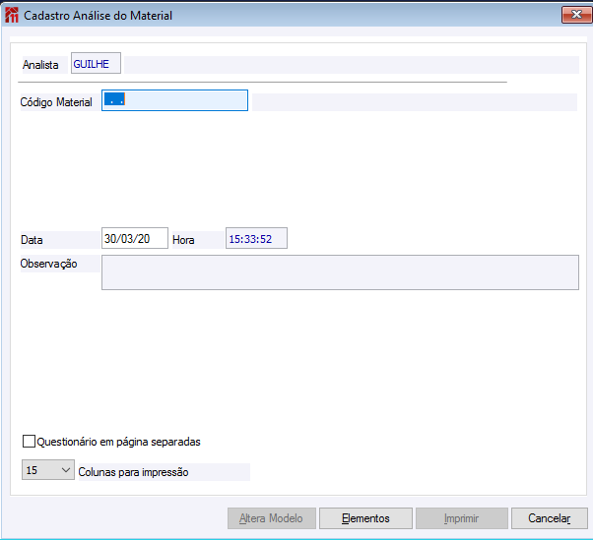Click the Hora field showing 15:33:52
The height and width of the screenshot is (540, 593).
pyautogui.click(x=256, y=238)
